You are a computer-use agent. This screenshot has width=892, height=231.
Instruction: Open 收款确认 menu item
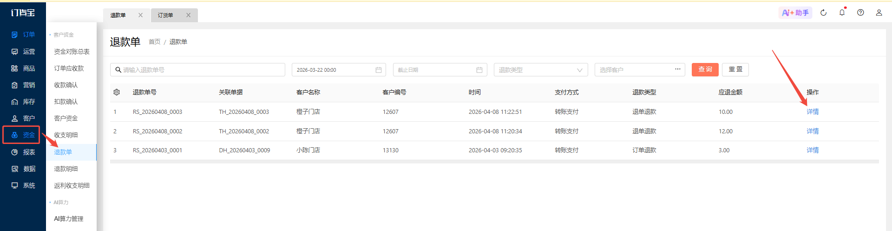[x=66, y=85]
